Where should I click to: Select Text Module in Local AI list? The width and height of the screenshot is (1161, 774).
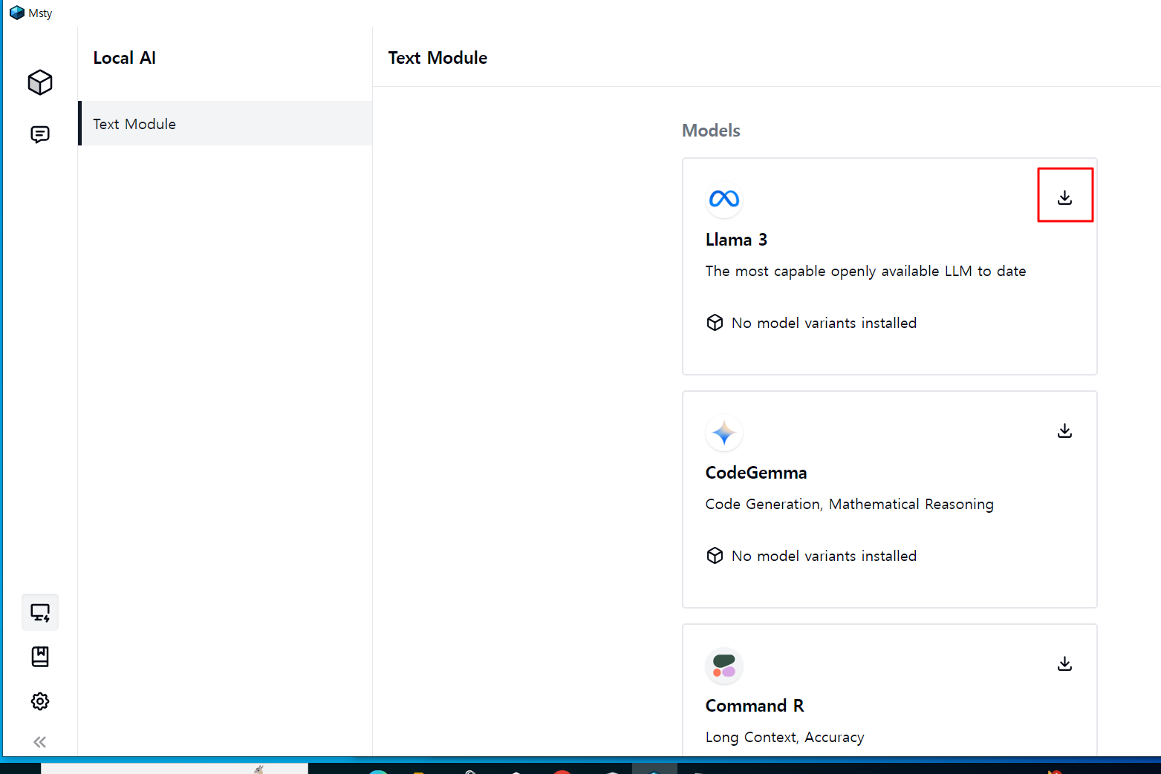(x=225, y=123)
